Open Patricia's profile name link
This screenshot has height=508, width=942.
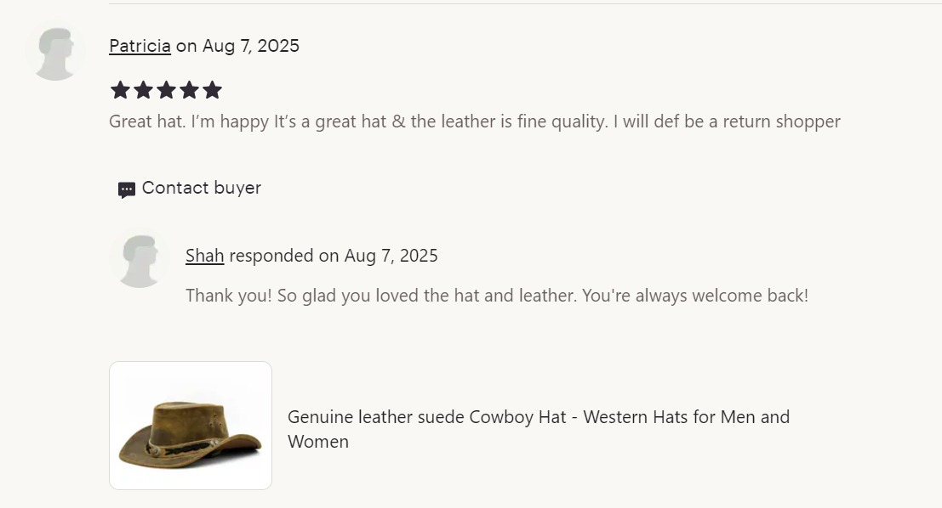[x=140, y=46]
